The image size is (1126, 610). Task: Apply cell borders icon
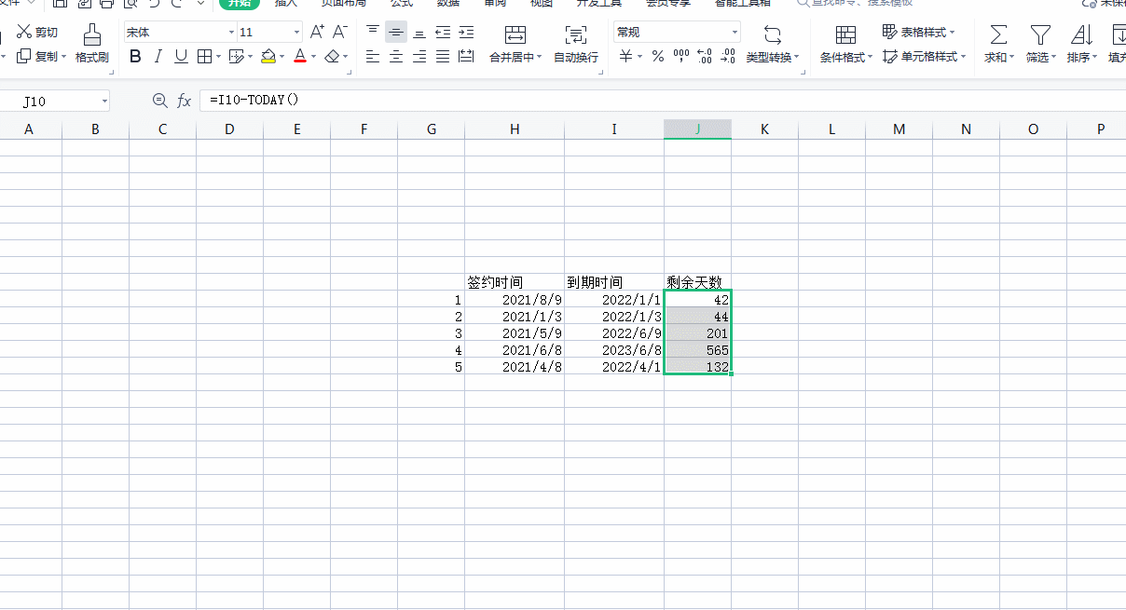point(204,57)
